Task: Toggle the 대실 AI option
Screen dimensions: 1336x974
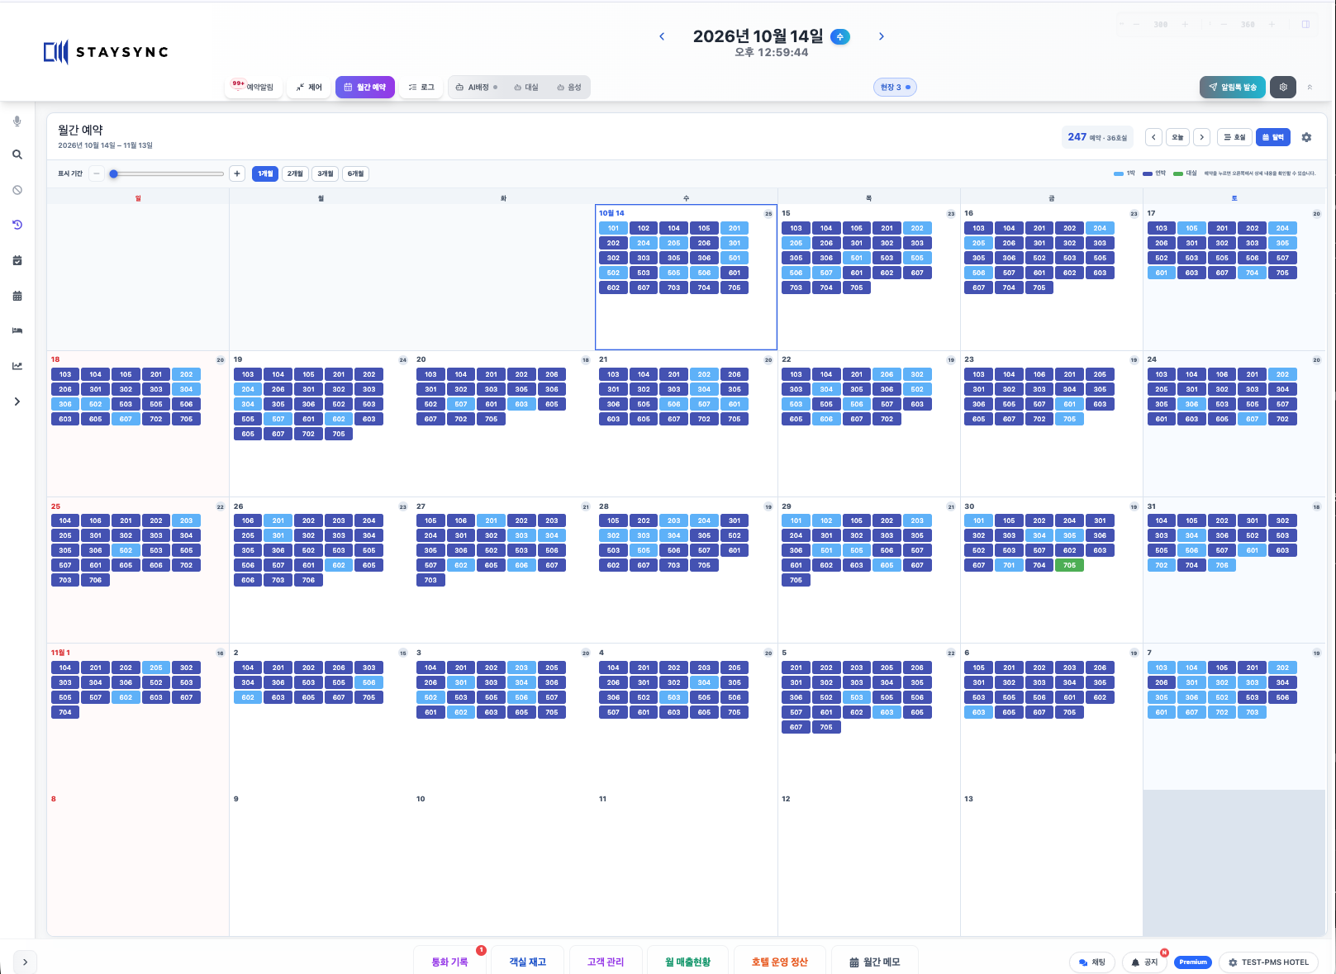Action: click(526, 87)
